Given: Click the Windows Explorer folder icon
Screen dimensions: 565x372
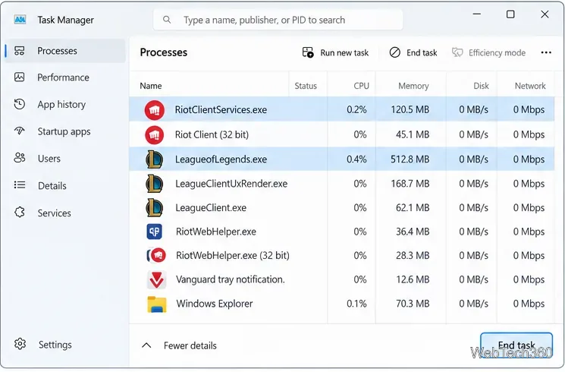Looking at the screenshot, I should (157, 304).
